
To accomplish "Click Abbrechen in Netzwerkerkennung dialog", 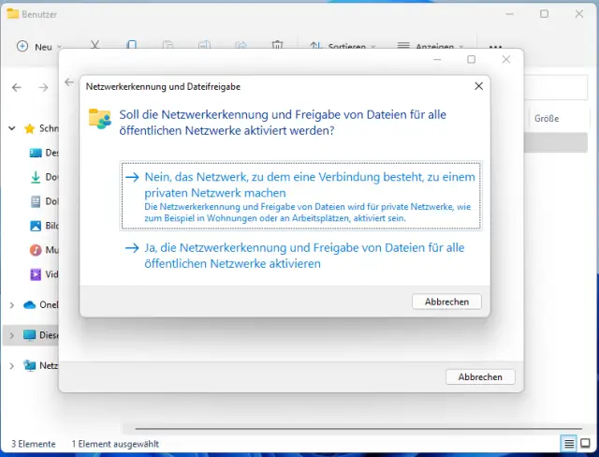I will pos(446,302).
